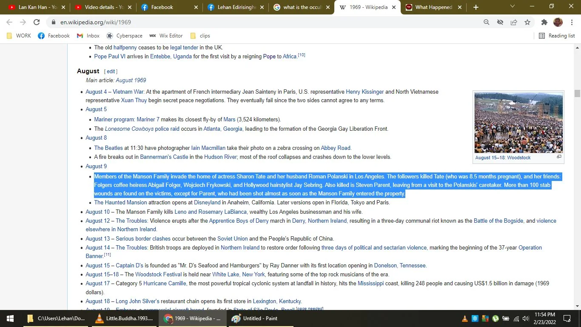Open the Facebook bookmark in the bookmarks bar
The width and height of the screenshot is (581, 327).
coord(54,36)
